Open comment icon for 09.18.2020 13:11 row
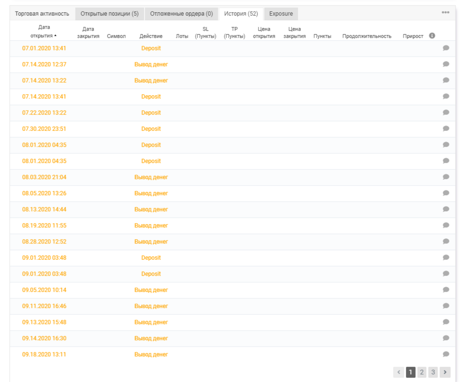 [x=446, y=354]
